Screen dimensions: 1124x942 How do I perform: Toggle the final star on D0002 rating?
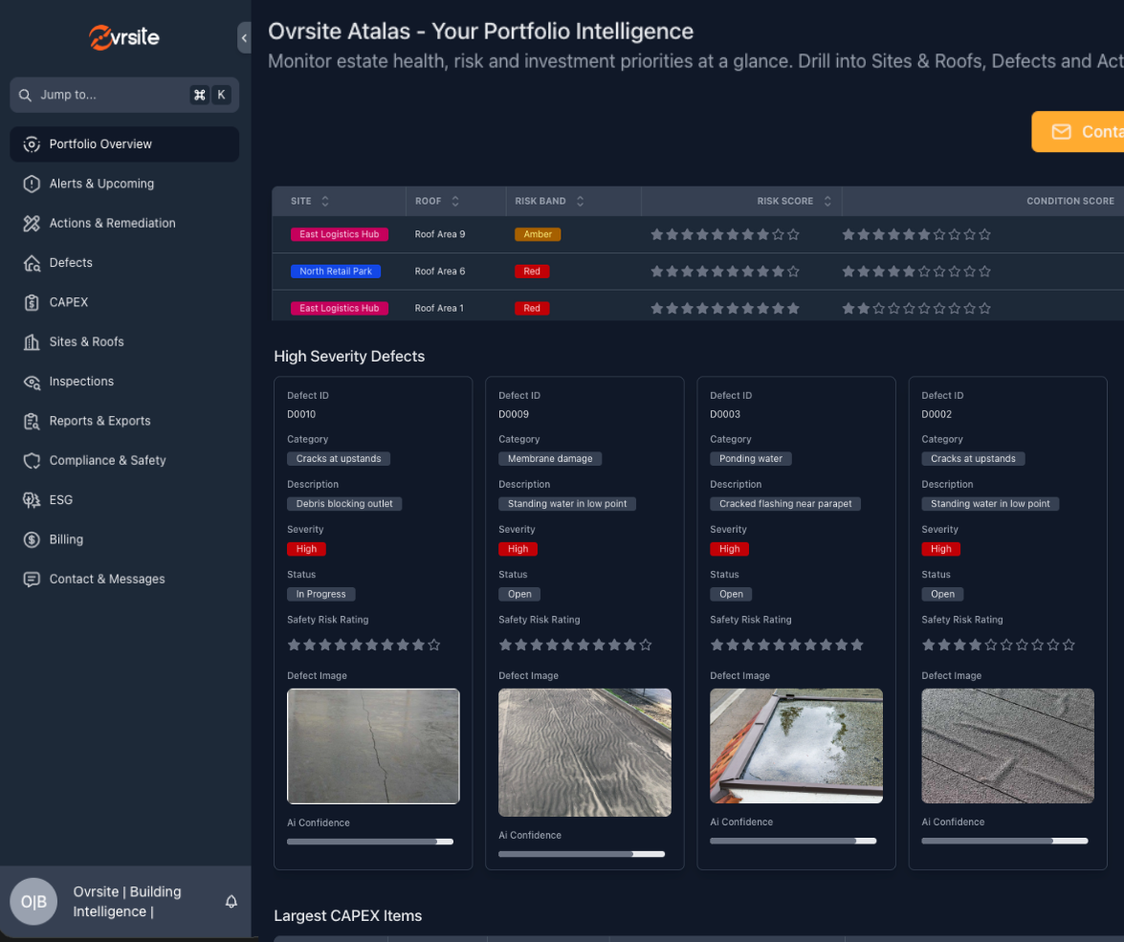(1069, 645)
